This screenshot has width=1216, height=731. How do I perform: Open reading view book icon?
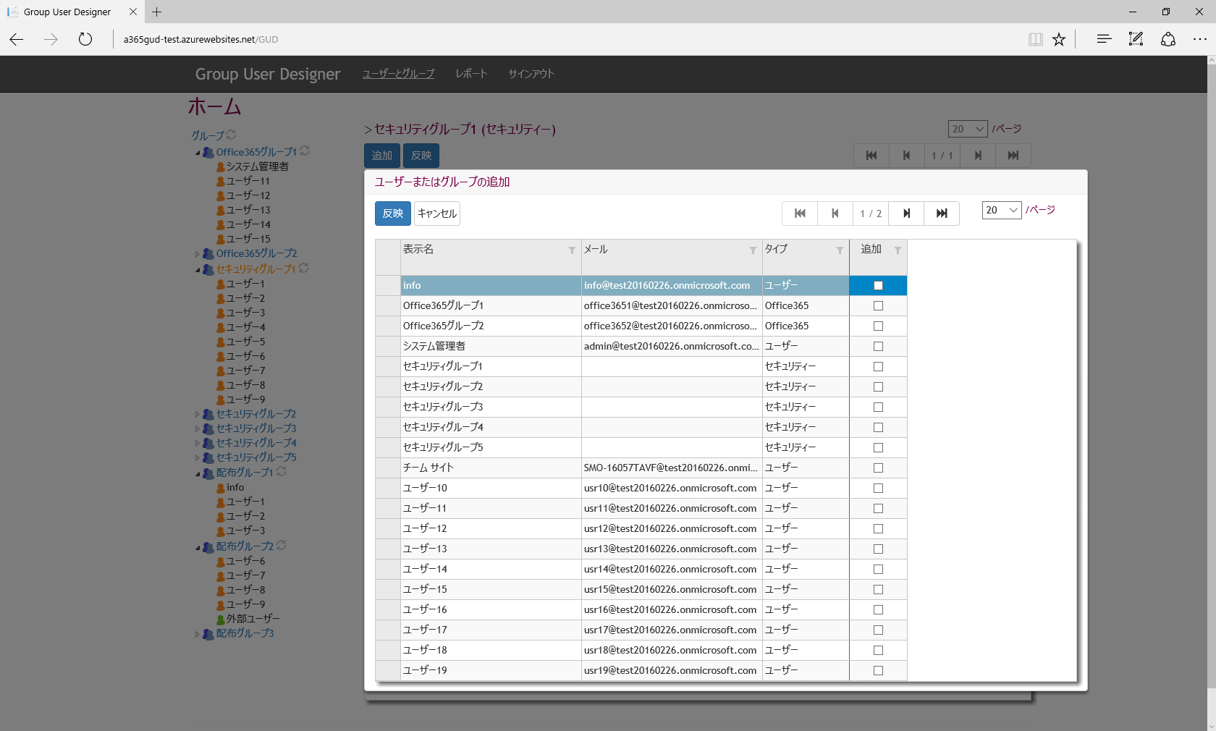click(1036, 39)
